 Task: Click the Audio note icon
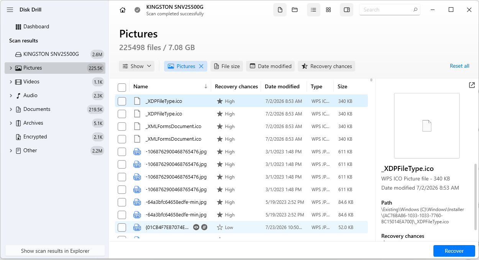click(18, 96)
